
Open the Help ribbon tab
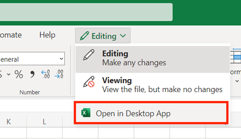[47, 35]
